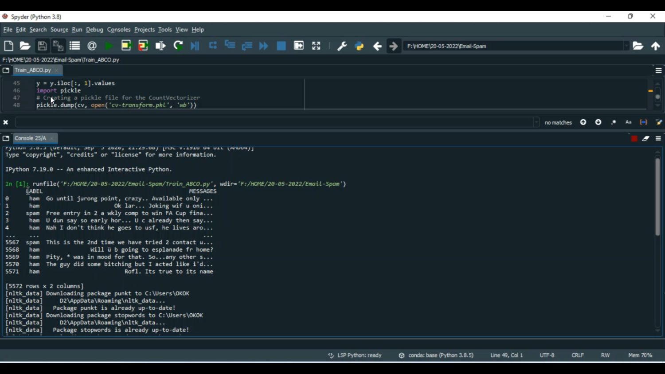
Task: Click the Re-run last script icon
Action: 178,46
